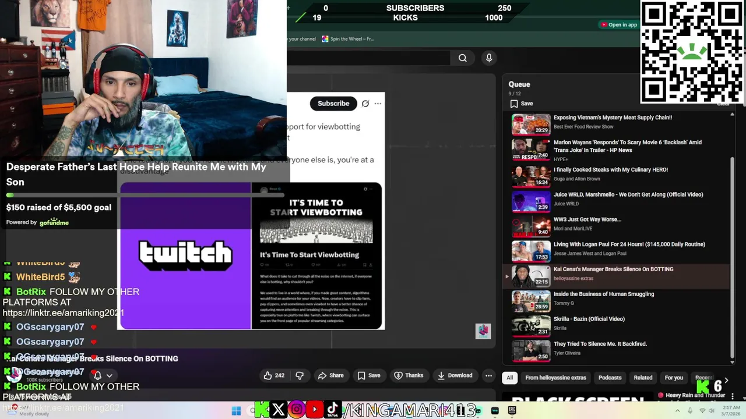Click the 'Best Ever Food Review Show' channel name
Image resolution: width=746 pixels, height=419 pixels.
coord(583,127)
